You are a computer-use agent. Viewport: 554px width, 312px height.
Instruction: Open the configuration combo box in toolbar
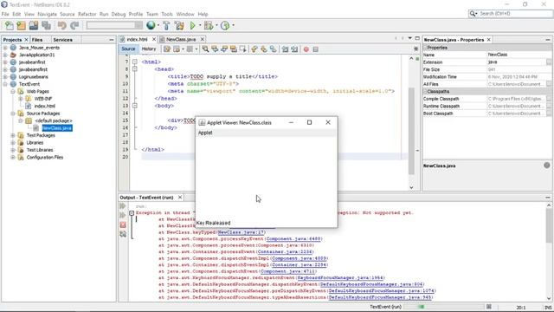pos(114,25)
